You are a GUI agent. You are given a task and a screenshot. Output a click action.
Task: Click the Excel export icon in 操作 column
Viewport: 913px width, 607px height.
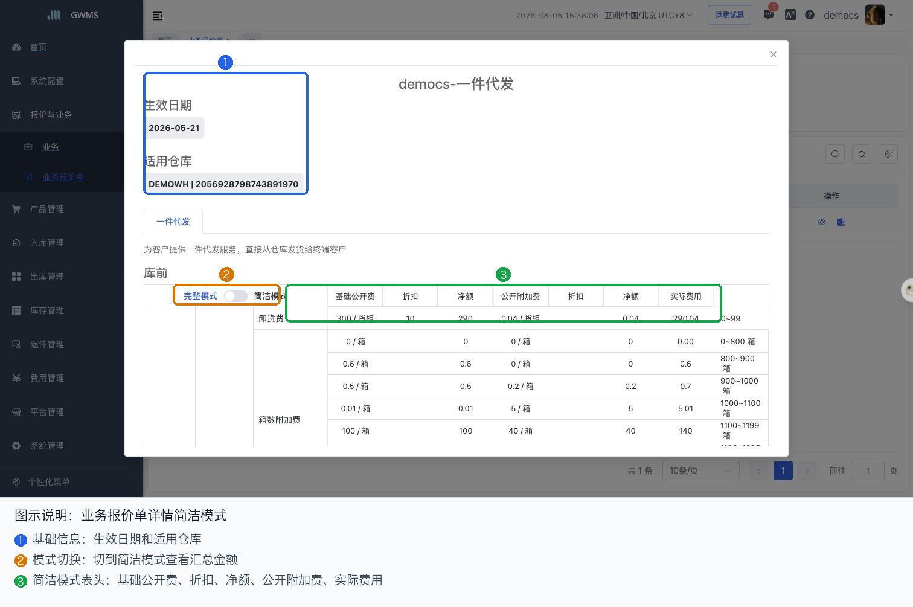(x=841, y=222)
